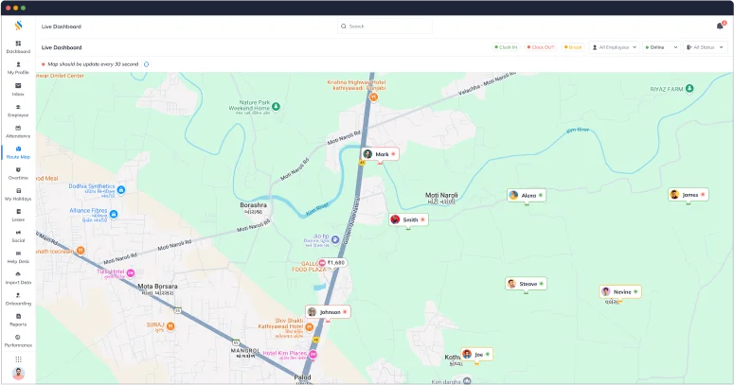The height and width of the screenshot is (385, 734).
Task: Click the Jio-bp fuel station pin
Action: 335,240
